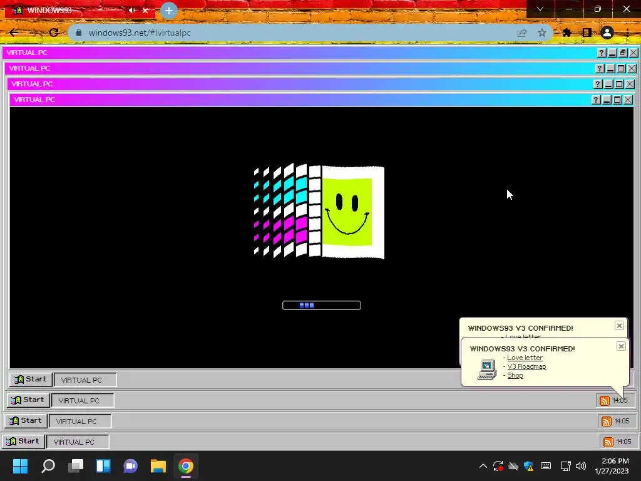This screenshot has width=641, height=481.
Task: Reload the windows93.net page
Action: tap(54, 33)
